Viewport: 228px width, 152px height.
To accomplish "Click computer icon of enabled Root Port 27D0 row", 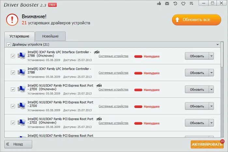I will 22,106.
